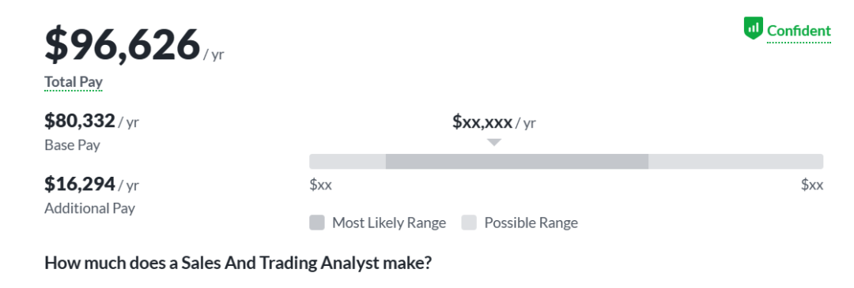
Task: Click the Base Pay label
Action: (x=73, y=146)
